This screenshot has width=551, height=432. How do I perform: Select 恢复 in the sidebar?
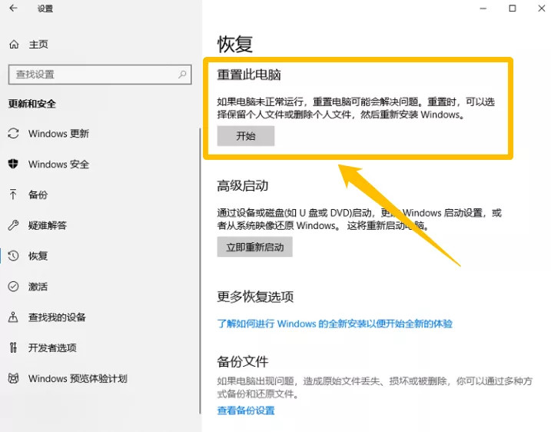tap(38, 256)
